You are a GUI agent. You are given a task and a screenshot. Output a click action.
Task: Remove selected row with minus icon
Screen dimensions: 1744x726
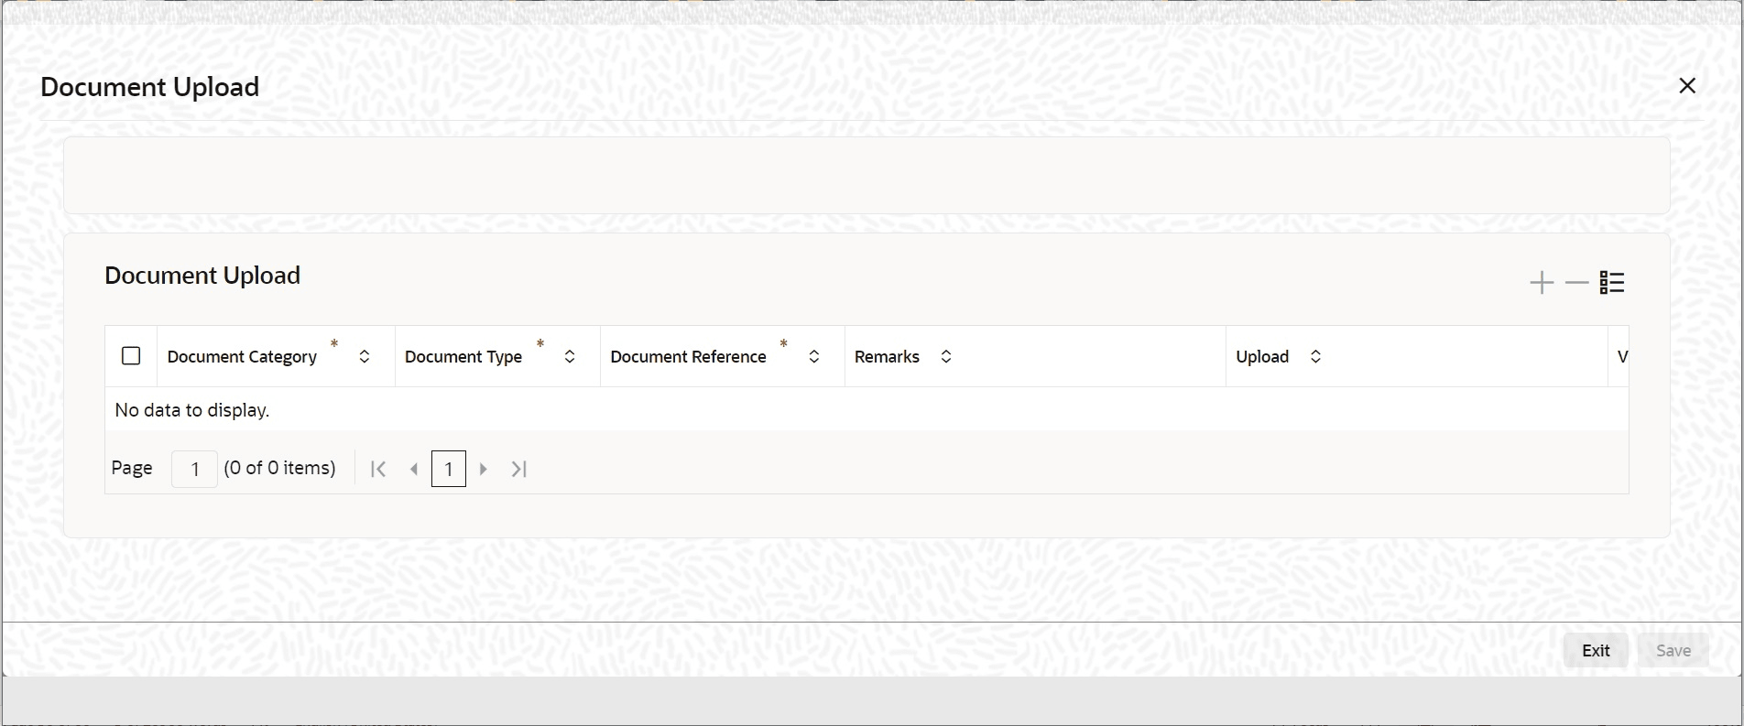click(1576, 283)
